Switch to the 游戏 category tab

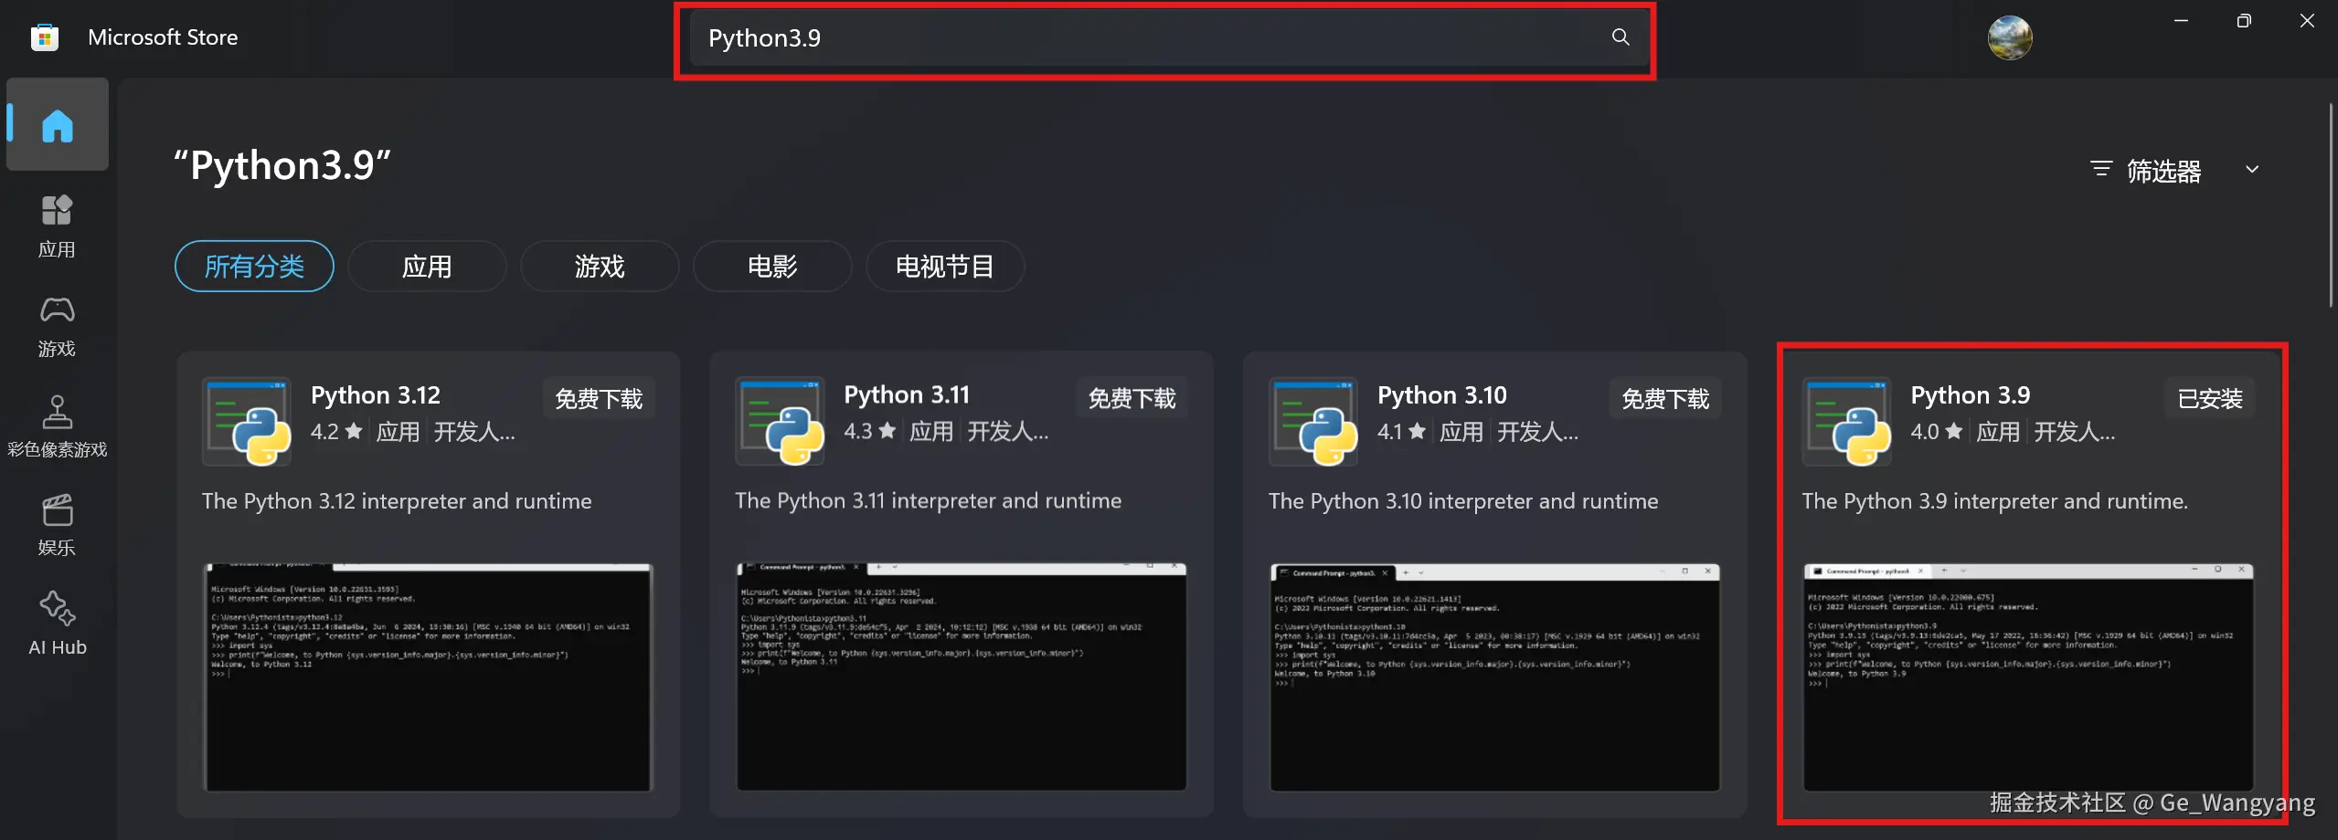point(599,266)
